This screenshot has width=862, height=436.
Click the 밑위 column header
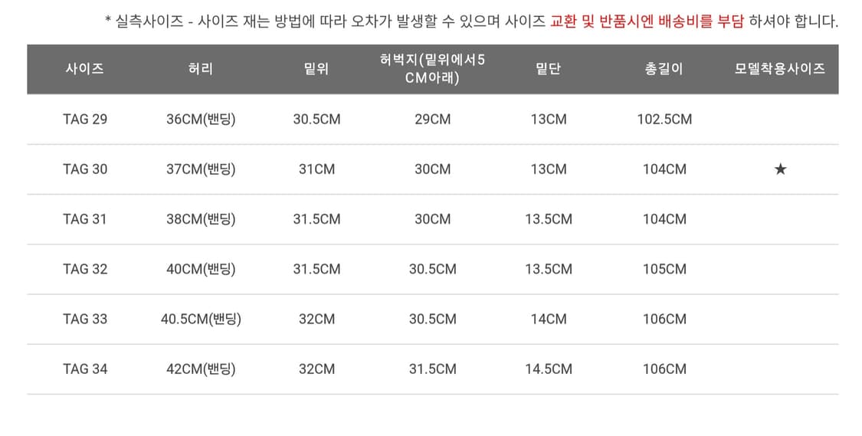coord(316,68)
